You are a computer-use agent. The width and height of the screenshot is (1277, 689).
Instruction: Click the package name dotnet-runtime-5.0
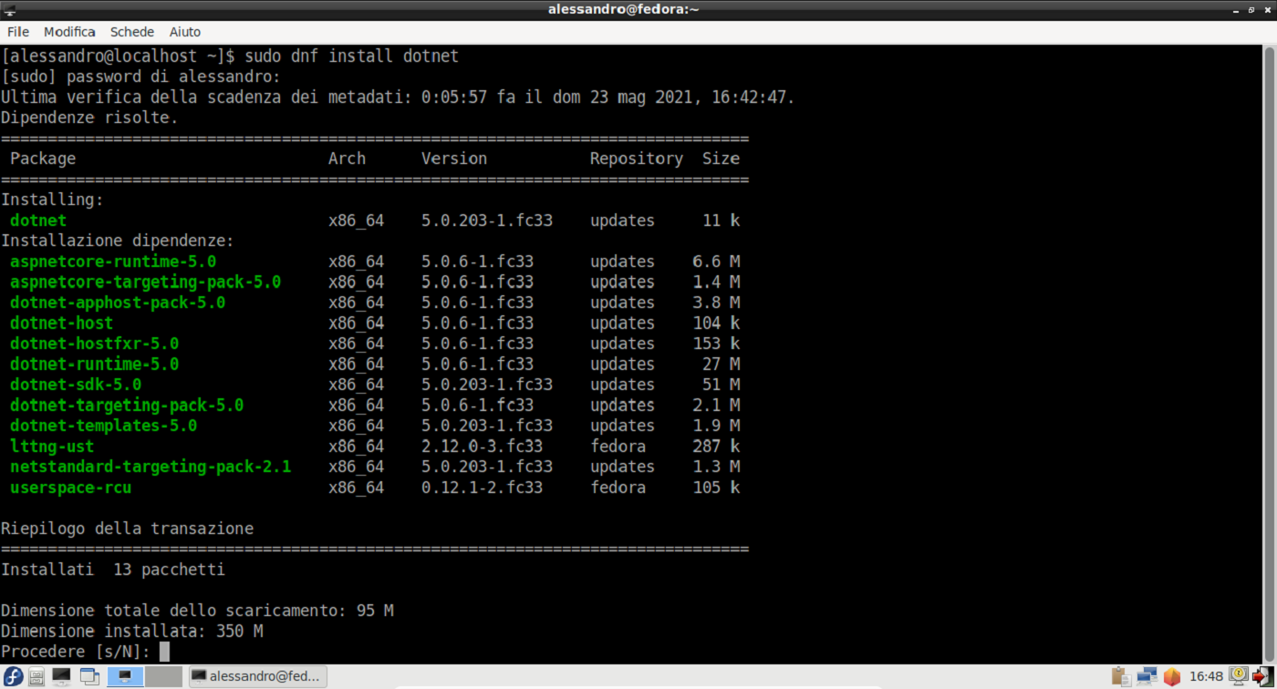coord(94,364)
